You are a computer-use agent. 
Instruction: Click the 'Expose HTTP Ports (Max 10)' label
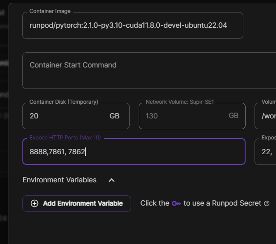65,138
